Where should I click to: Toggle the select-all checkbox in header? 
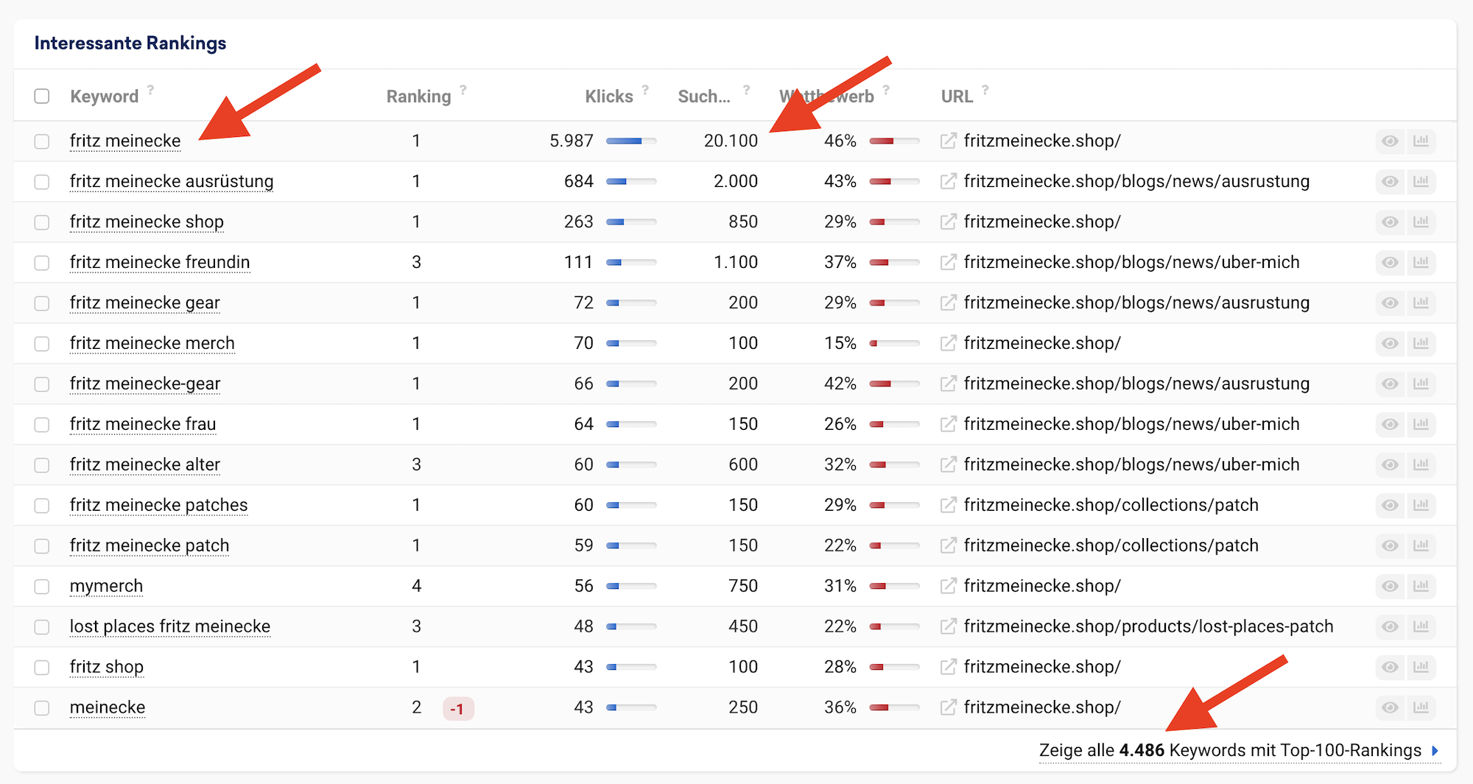42,96
